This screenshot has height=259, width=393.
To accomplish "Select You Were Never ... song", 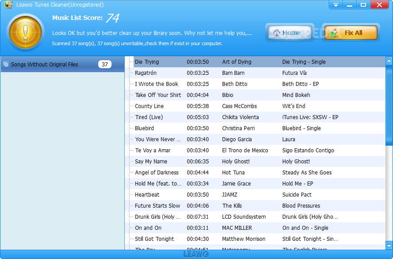I will pyautogui.click(x=158, y=139).
